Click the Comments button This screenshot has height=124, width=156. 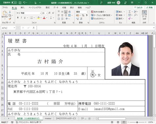[139, 8]
